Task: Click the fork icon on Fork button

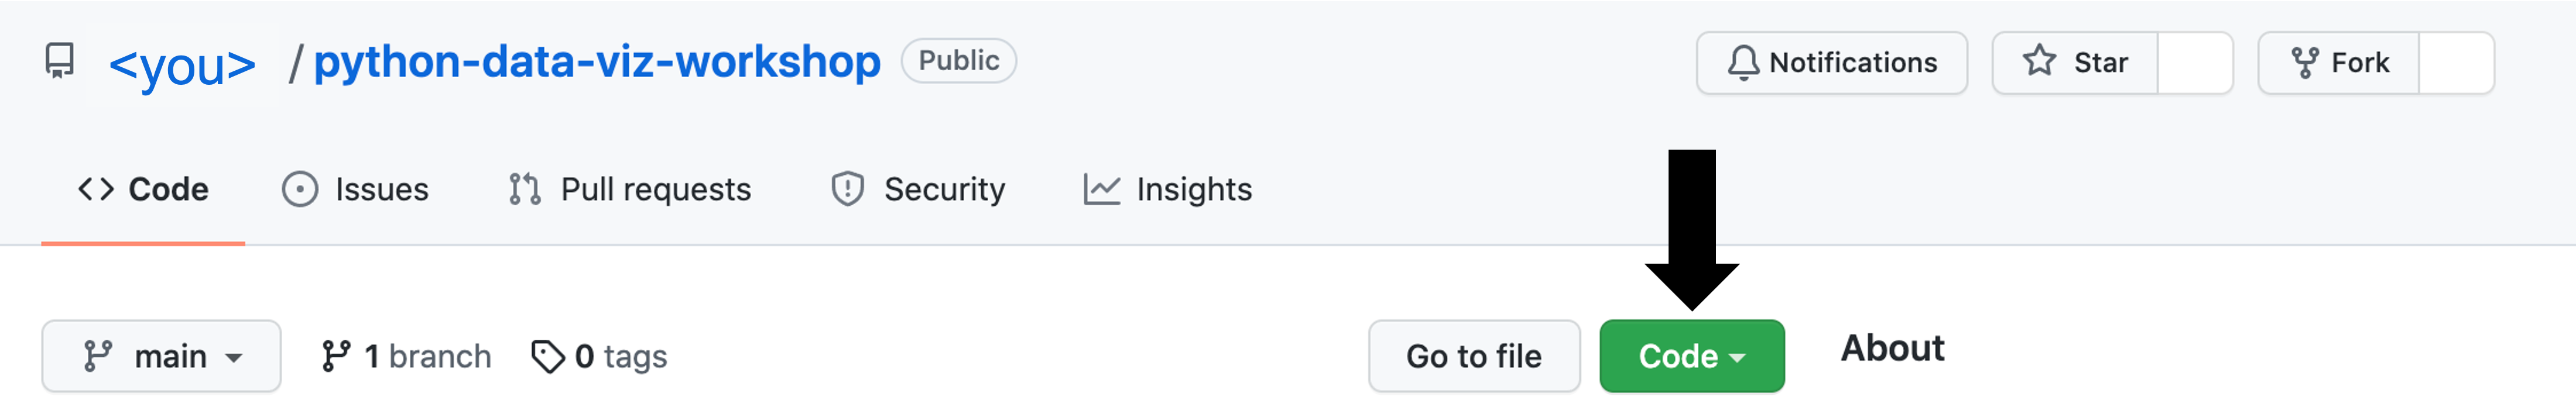Action: (x=2307, y=62)
